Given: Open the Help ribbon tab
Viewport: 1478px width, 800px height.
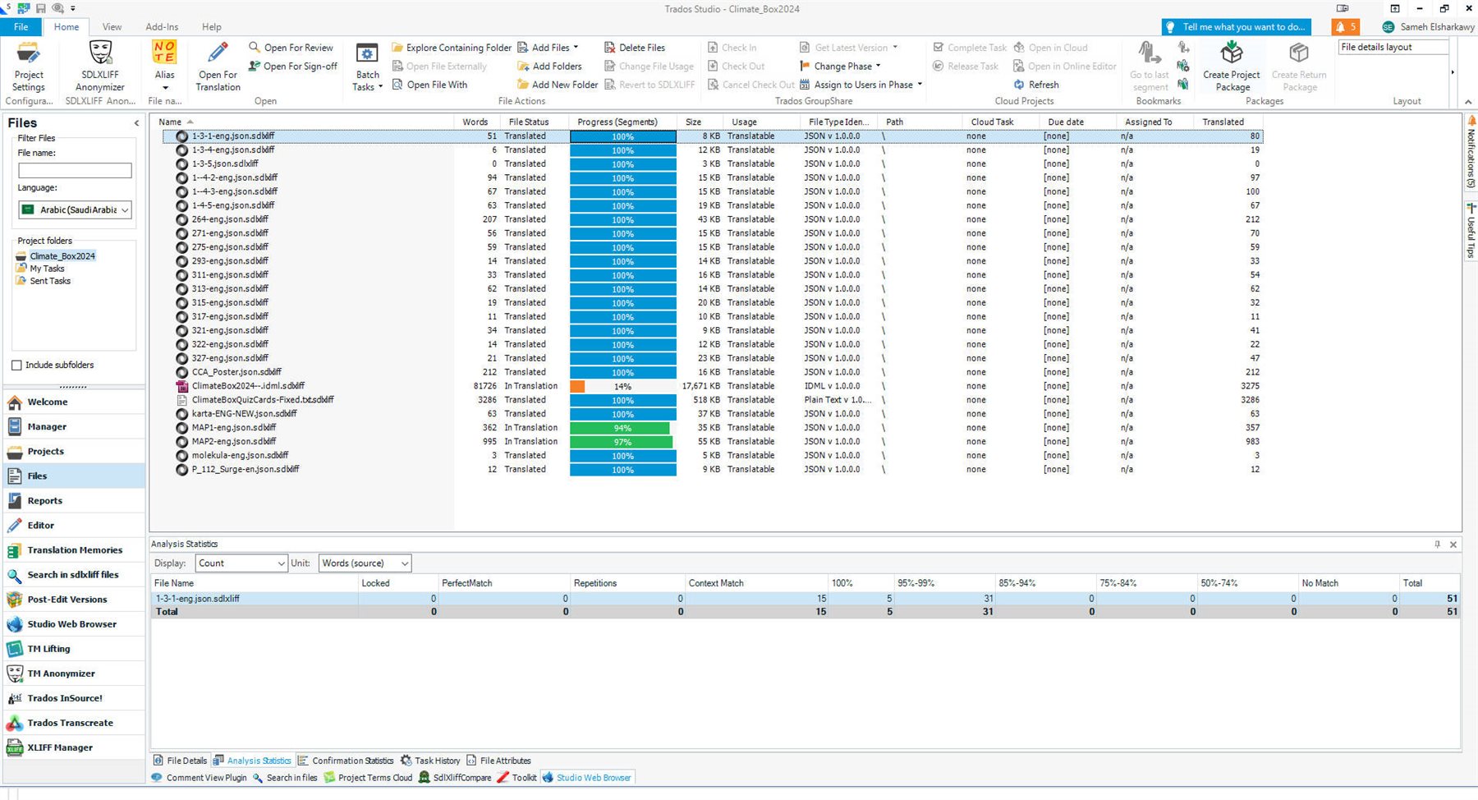Looking at the screenshot, I should point(212,27).
